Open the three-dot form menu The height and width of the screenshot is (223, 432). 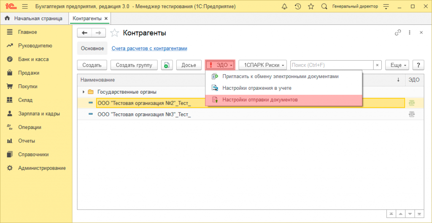pos(409,32)
